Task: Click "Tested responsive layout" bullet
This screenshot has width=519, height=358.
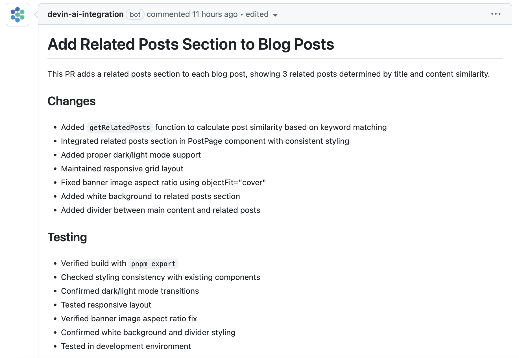Action: [106, 305]
